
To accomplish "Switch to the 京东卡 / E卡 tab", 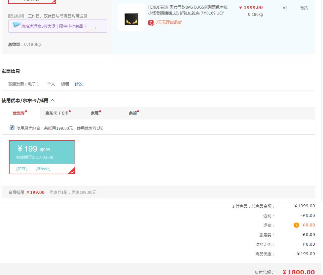I will pyautogui.click(x=58, y=113).
